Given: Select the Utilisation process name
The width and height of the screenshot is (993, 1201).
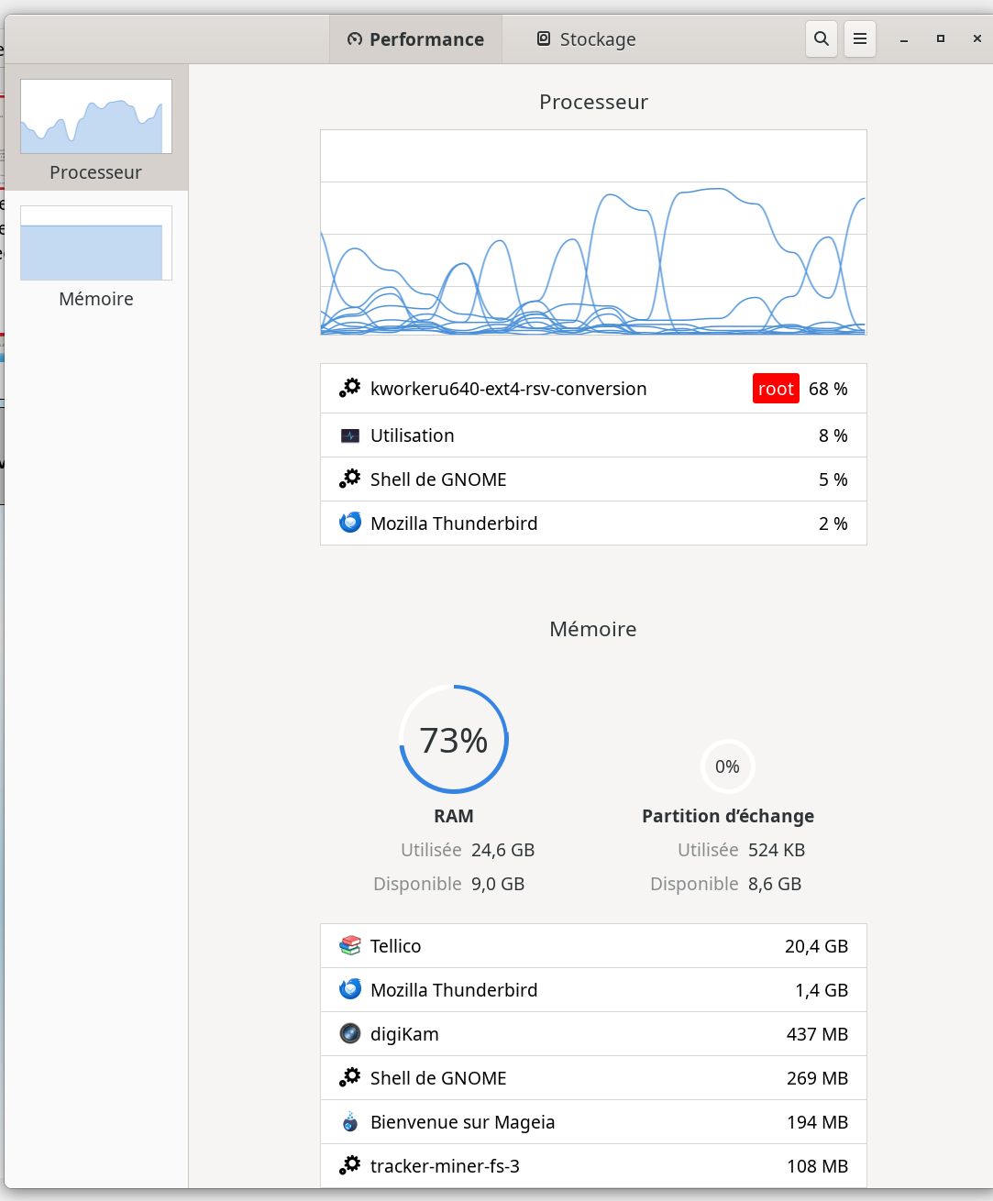Looking at the screenshot, I should pyautogui.click(x=413, y=435).
